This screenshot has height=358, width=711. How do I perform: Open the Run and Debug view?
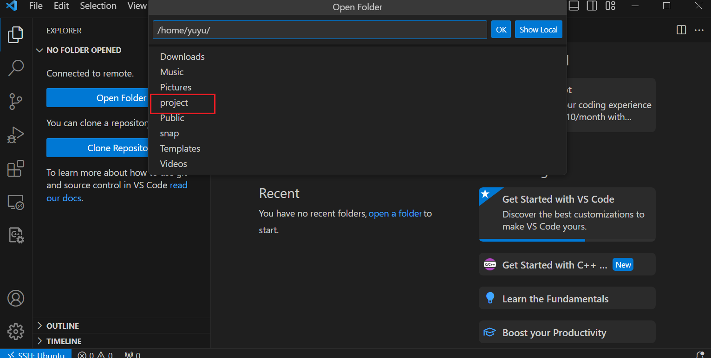(x=16, y=134)
